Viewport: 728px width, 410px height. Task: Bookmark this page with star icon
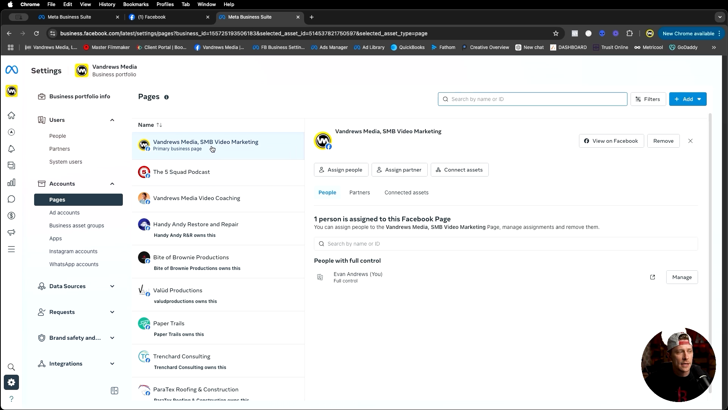click(x=556, y=33)
